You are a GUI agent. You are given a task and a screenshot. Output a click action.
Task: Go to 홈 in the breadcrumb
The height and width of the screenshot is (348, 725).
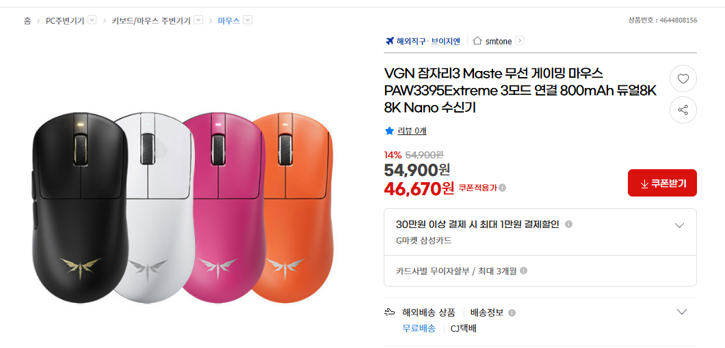pyautogui.click(x=27, y=21)
